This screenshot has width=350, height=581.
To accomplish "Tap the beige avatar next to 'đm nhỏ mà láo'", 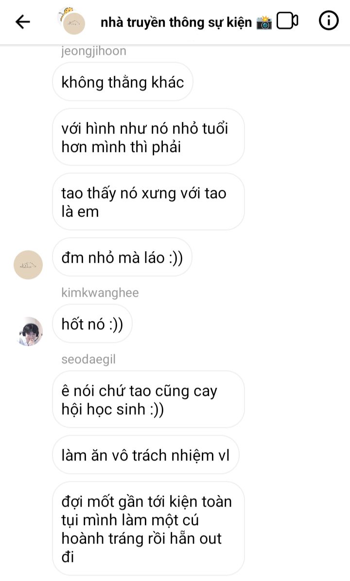I will click(x=28, y=265).
